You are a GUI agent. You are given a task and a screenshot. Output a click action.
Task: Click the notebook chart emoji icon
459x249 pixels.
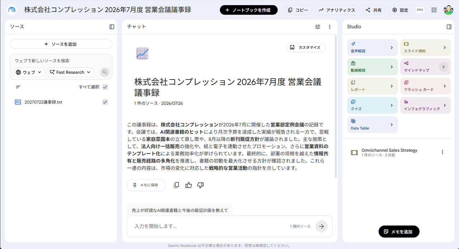(x=142, y=53)
